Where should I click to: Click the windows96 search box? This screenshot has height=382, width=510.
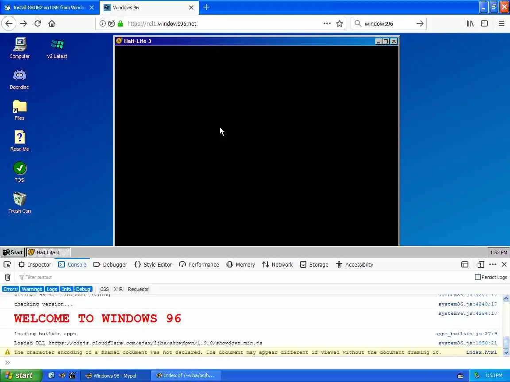point(388,23)
